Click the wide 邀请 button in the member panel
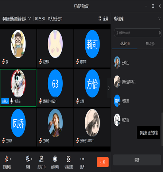This screenshot has height=172, width=163. tap(137, 160)
